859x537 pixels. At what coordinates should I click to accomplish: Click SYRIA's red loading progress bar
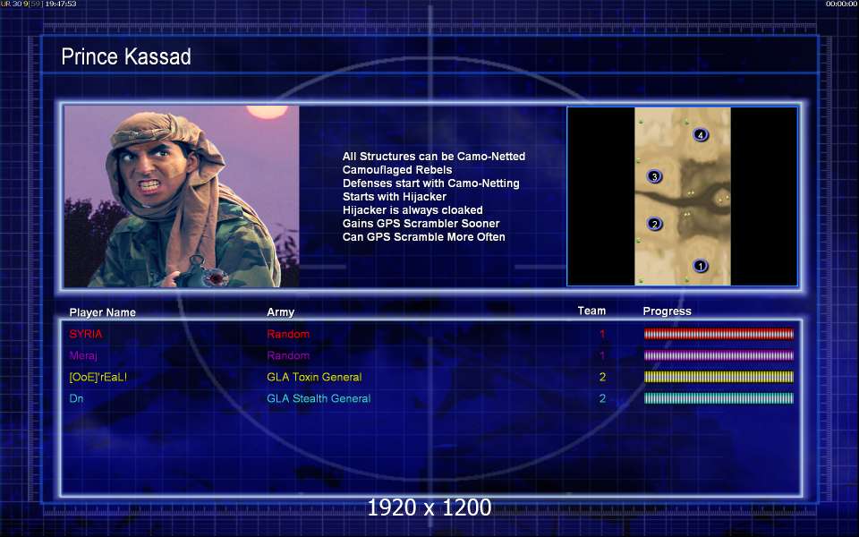[x=719, y=334]
